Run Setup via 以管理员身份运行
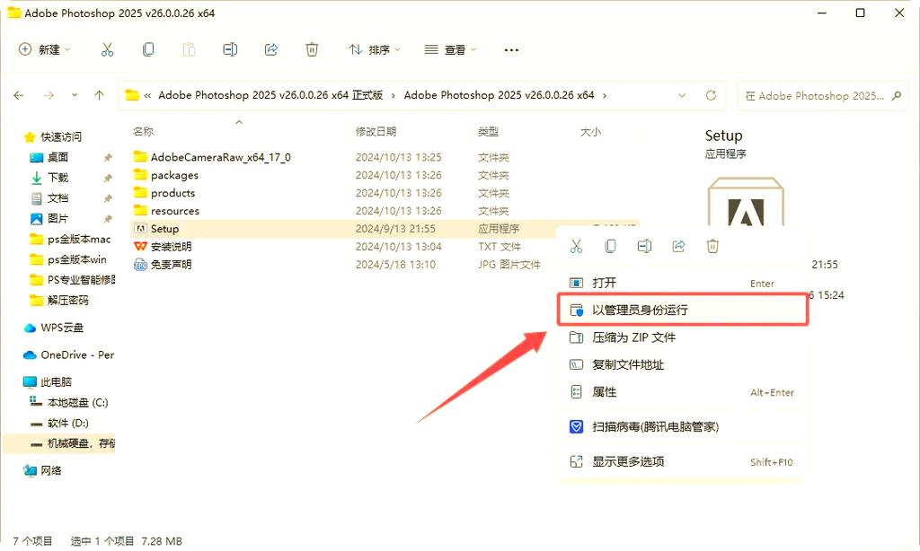Image resolution: width=920 pixels, height=551 pixels. (647, 309)
